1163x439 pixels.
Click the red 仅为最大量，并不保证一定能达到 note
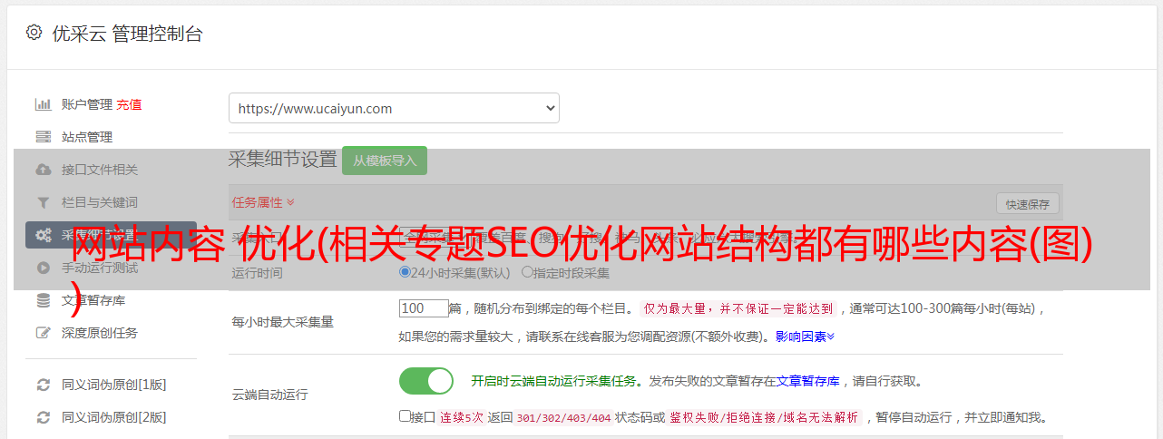pos(738,308)
